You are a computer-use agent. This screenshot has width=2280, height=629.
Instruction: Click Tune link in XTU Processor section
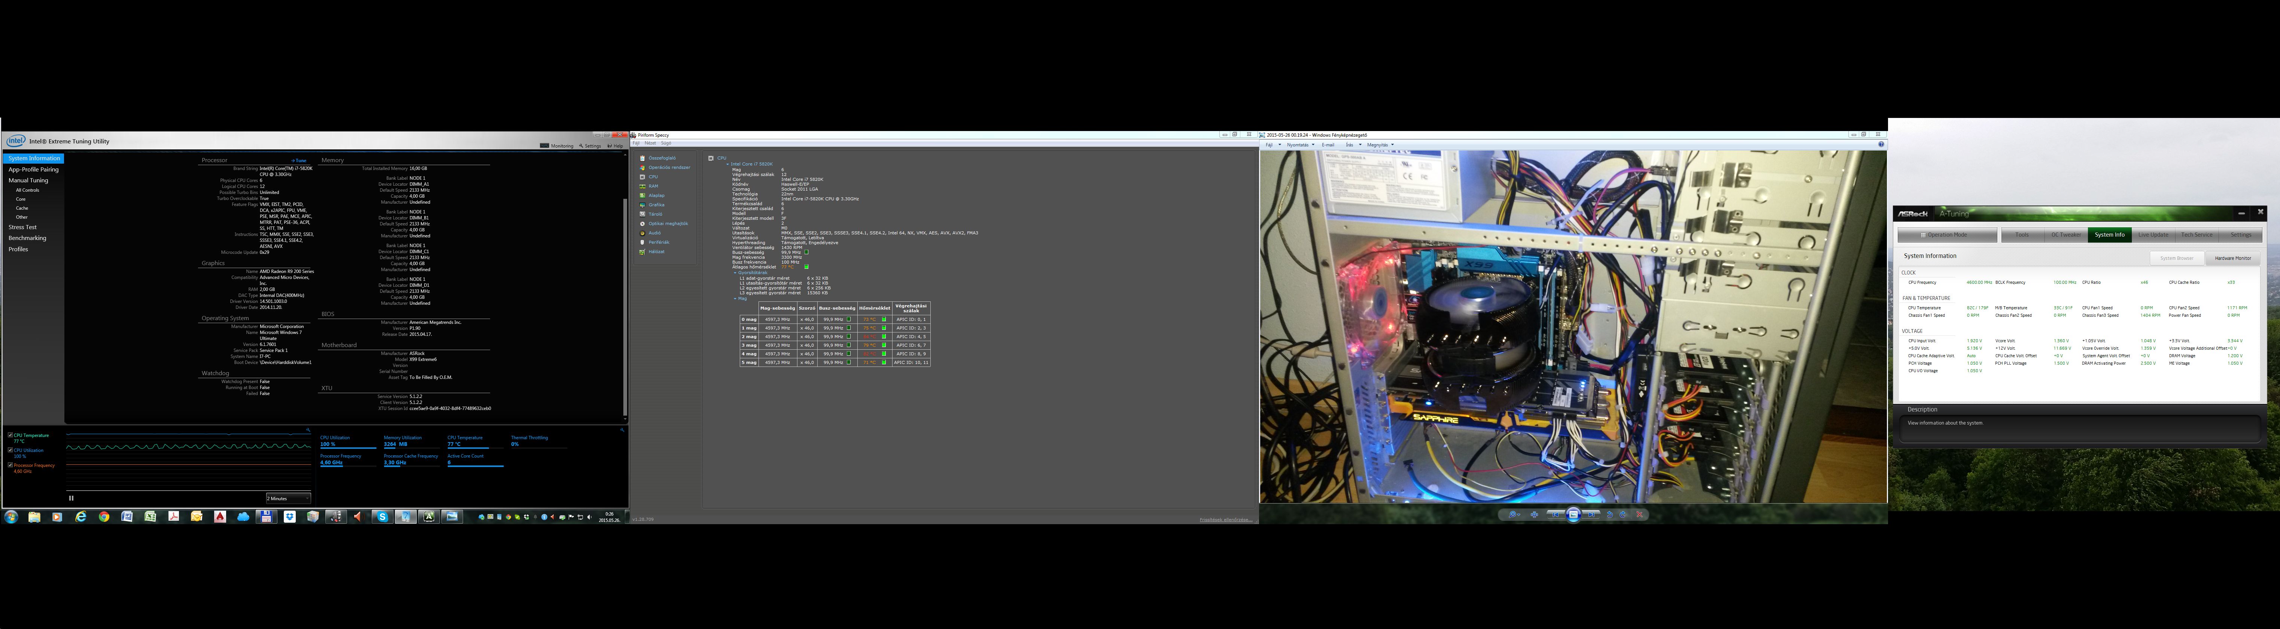point(299,160)
